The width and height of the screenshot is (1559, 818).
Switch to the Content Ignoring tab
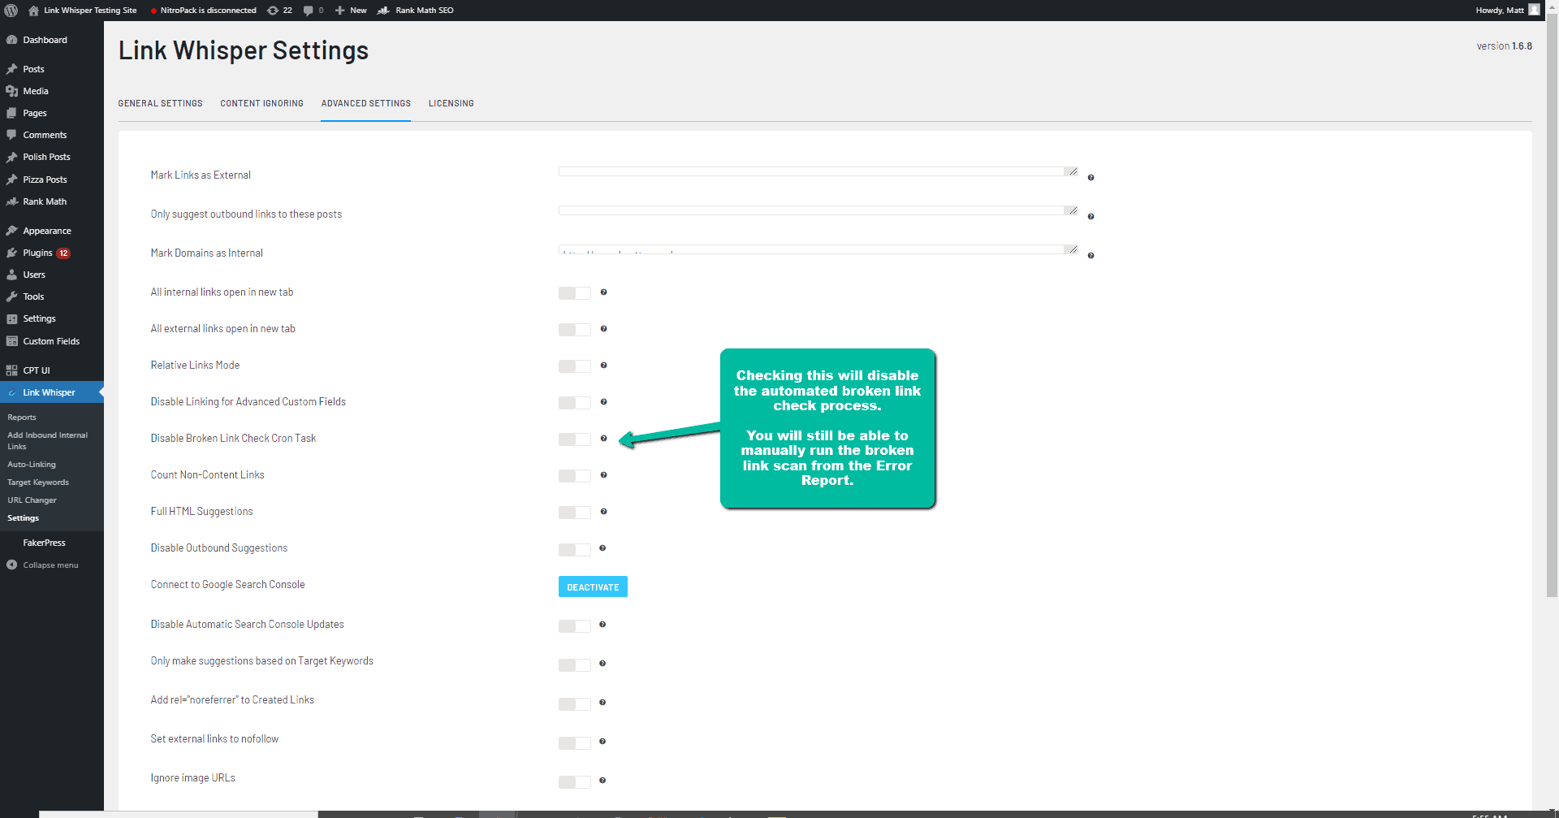click(261, 103)
